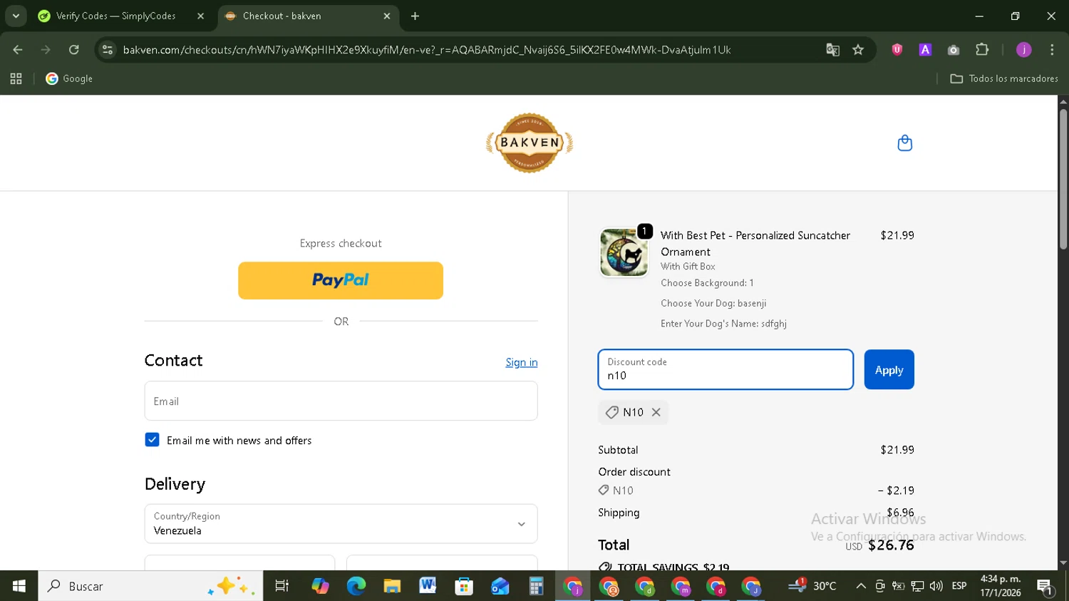Screen dimensions: 1069x601
Task: Open the Windows Start menu
Action: tap(19, 586)
